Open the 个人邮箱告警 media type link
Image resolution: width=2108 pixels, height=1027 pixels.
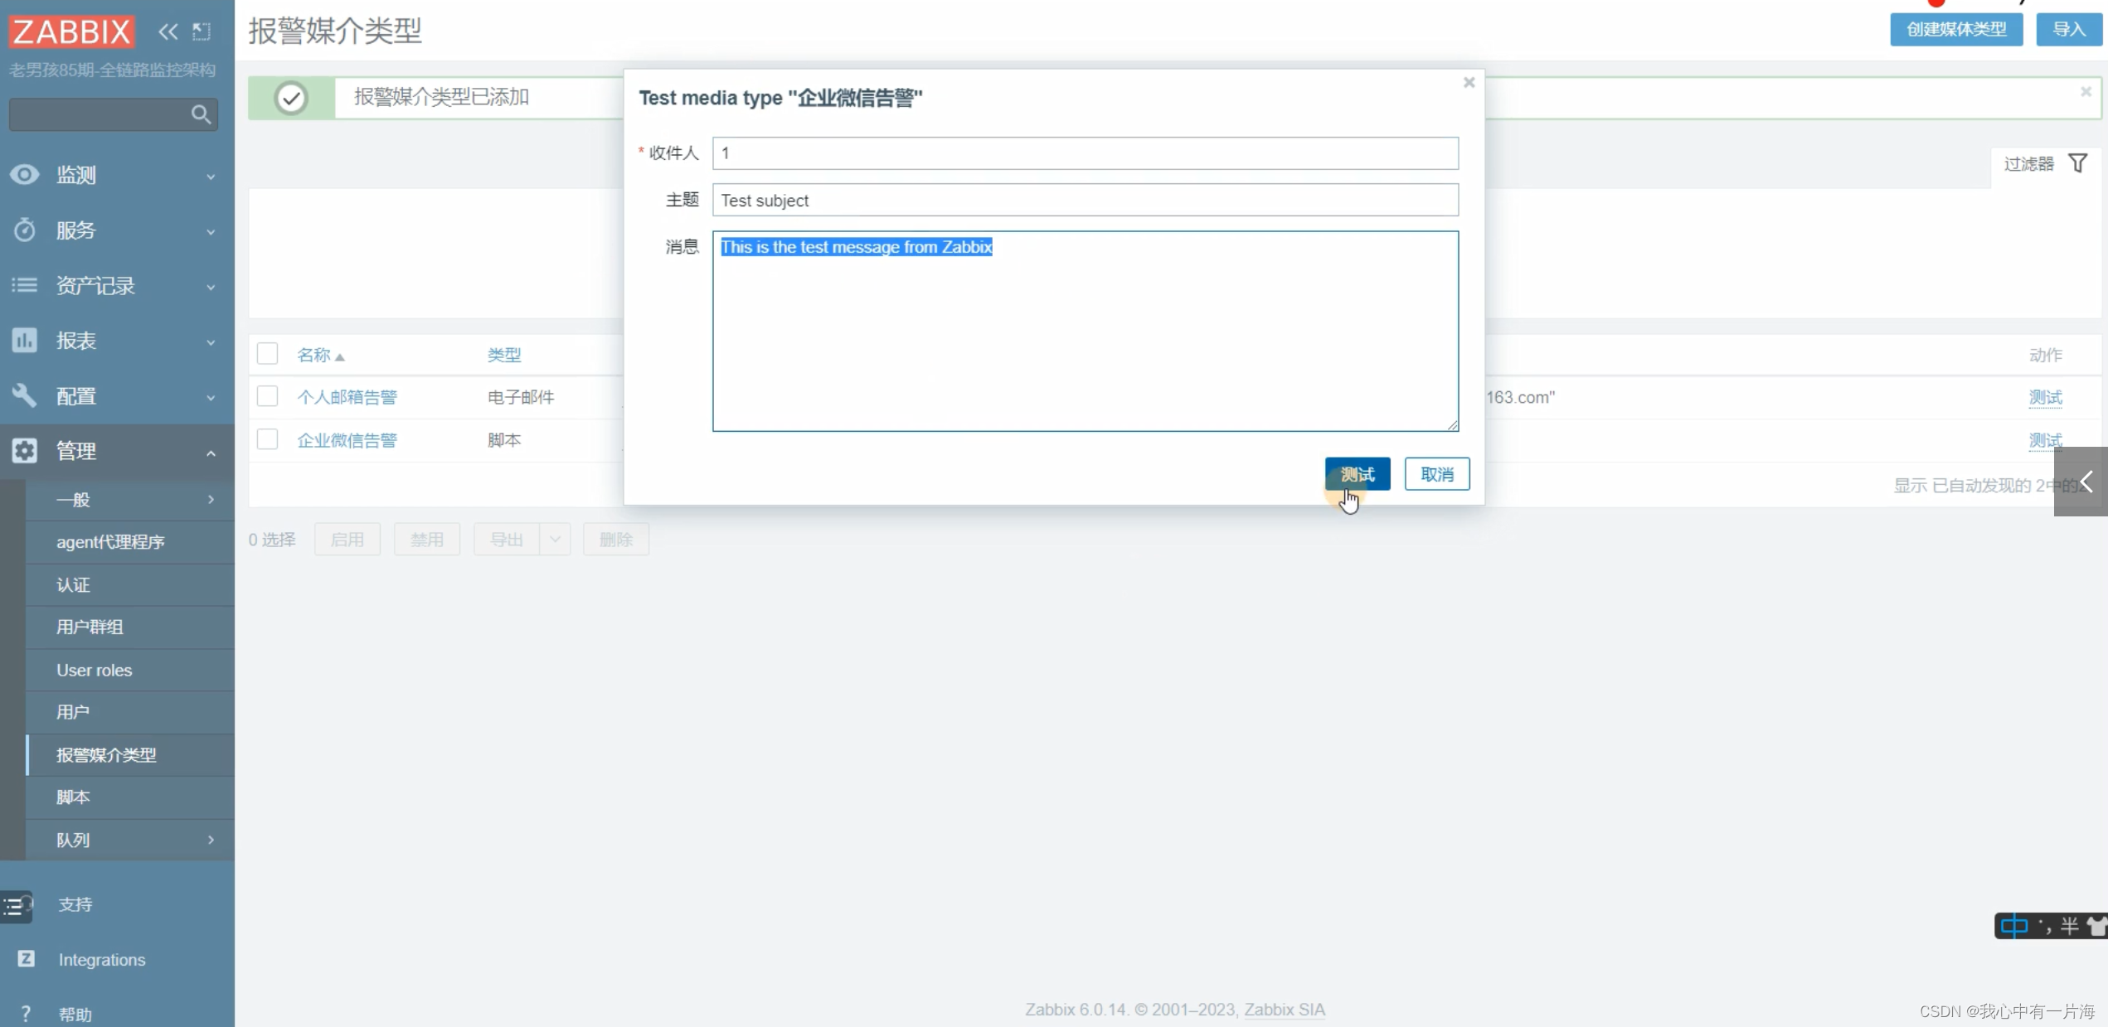347,397
